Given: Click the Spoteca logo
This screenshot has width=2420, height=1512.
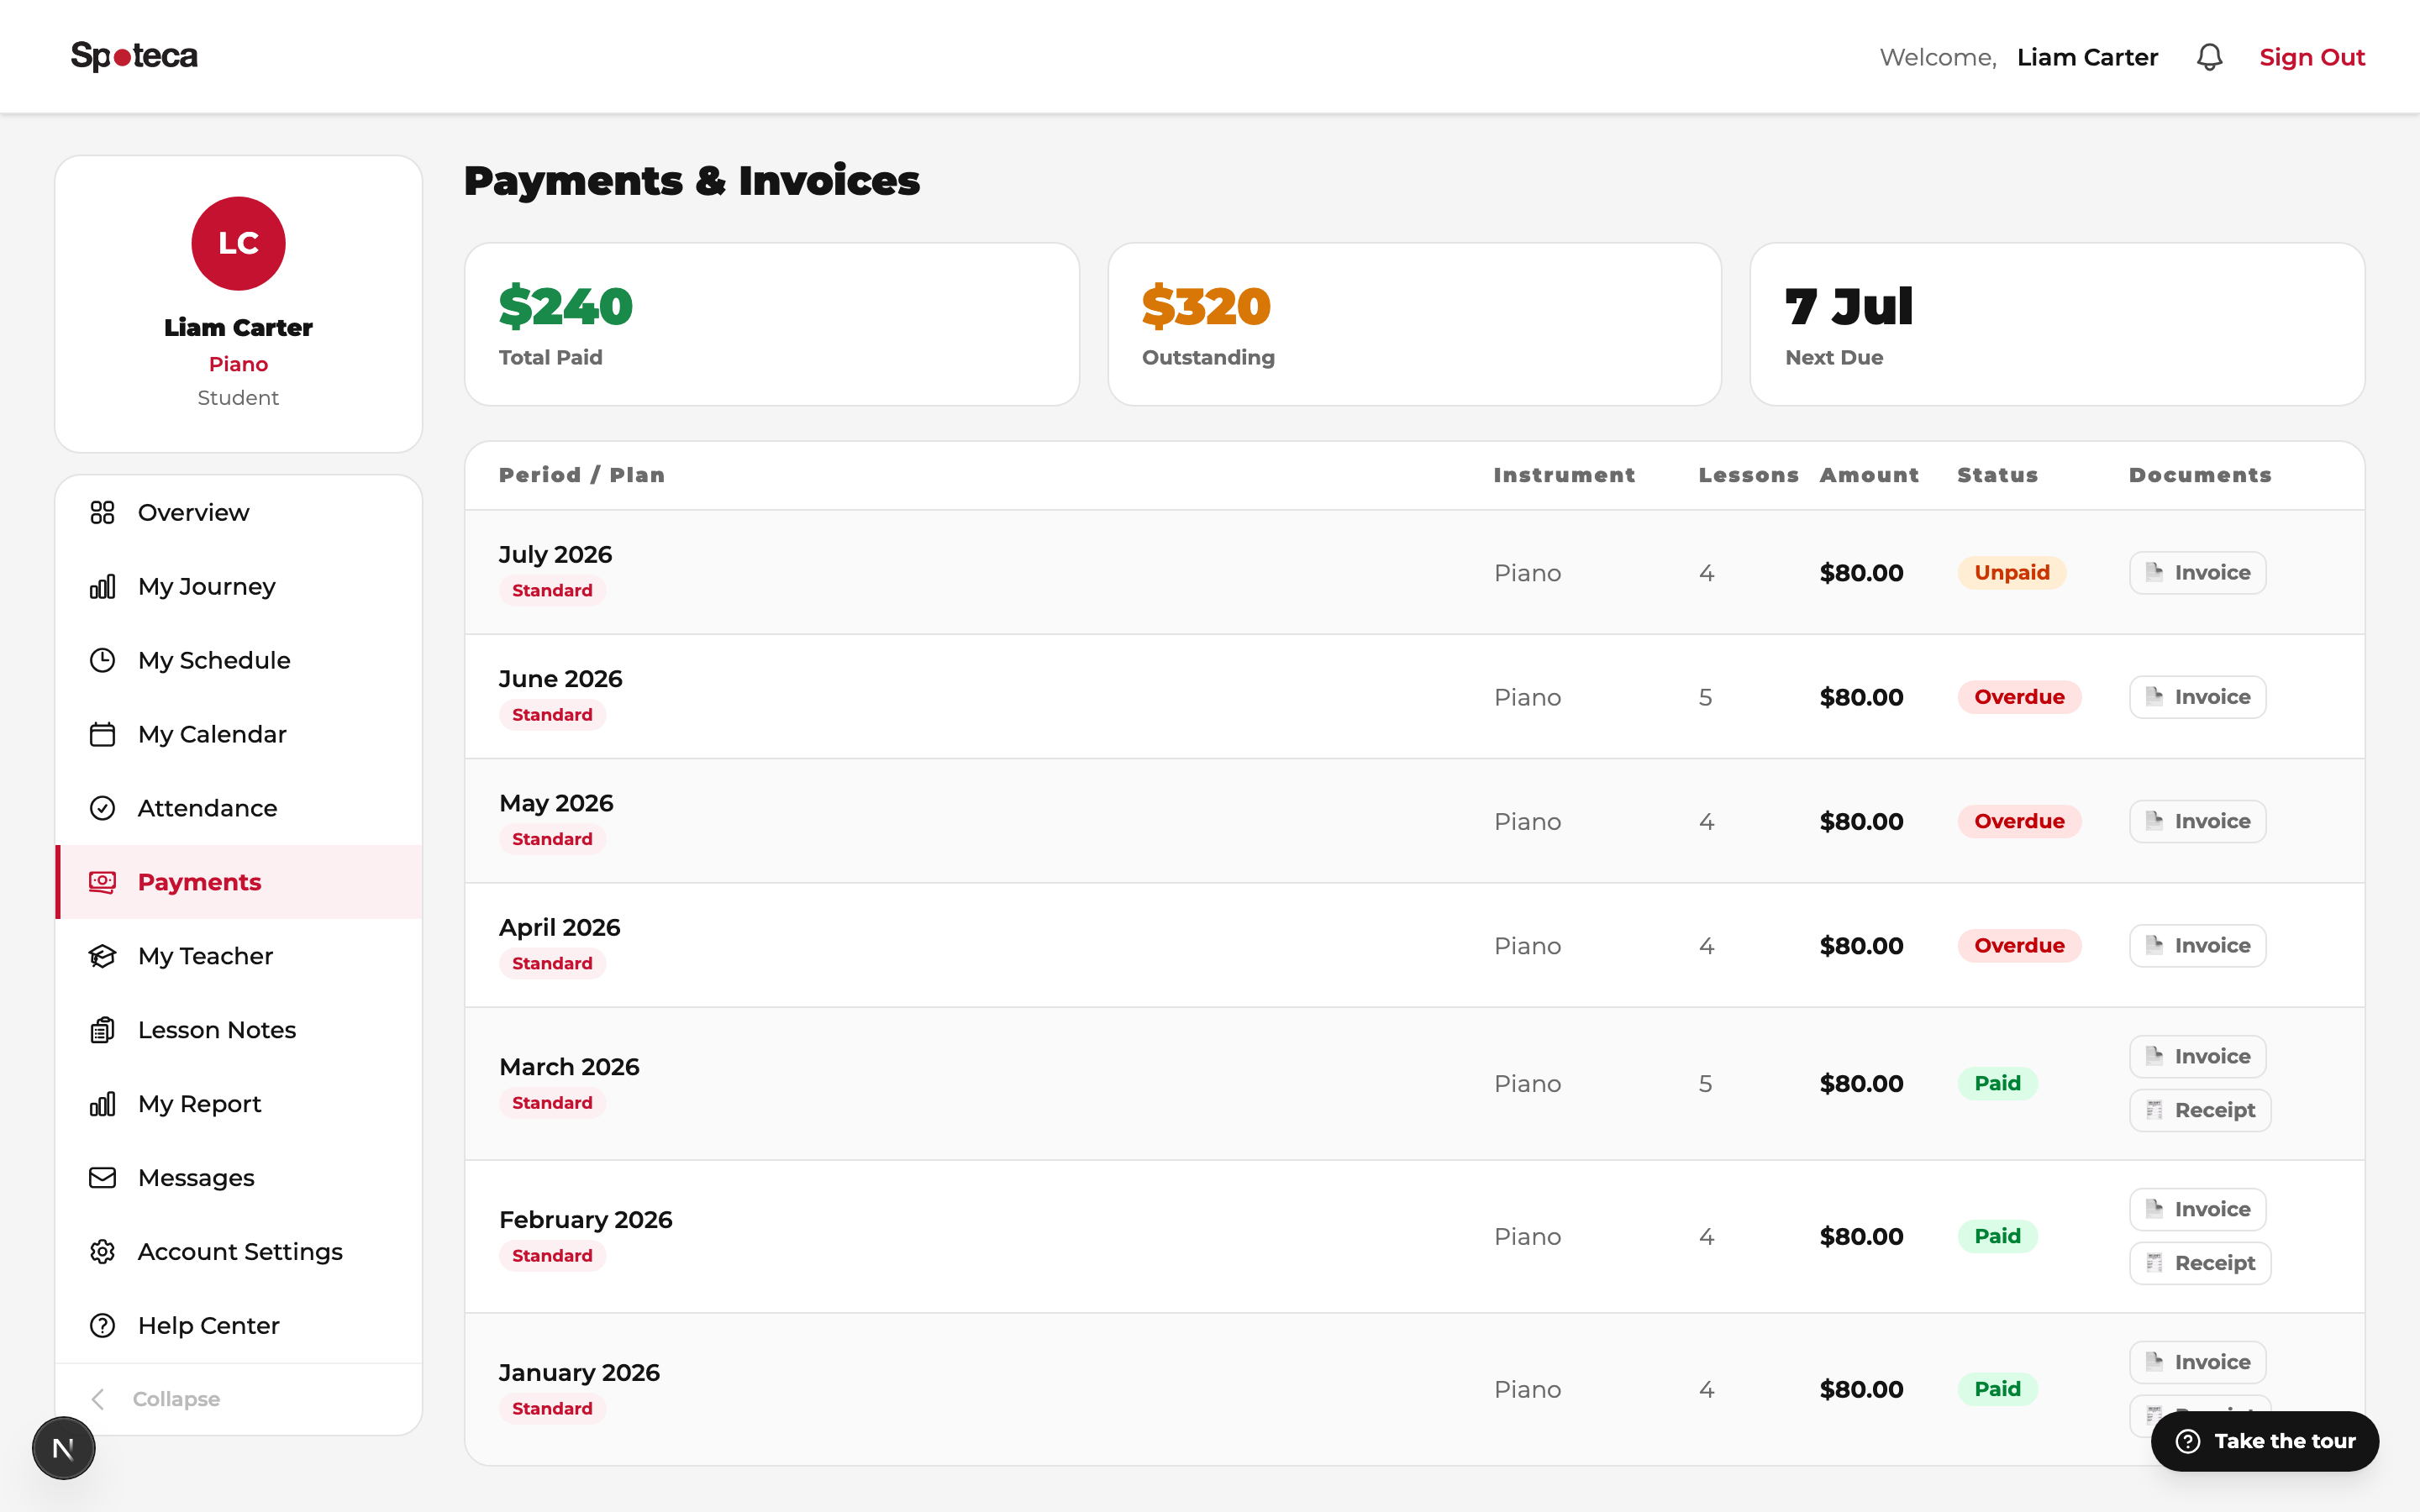Looking at the screenshot, I should (134, 56).
